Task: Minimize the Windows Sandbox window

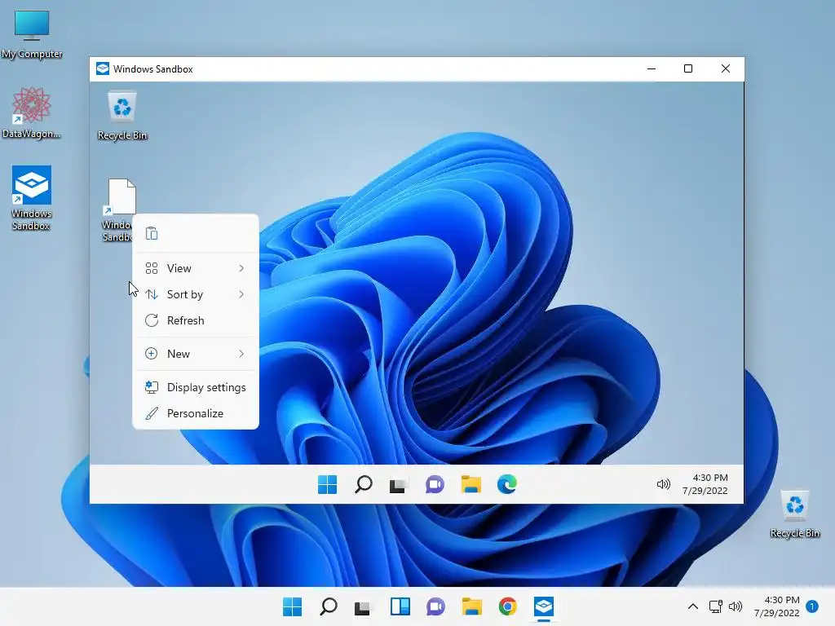Action: [652, 68]
